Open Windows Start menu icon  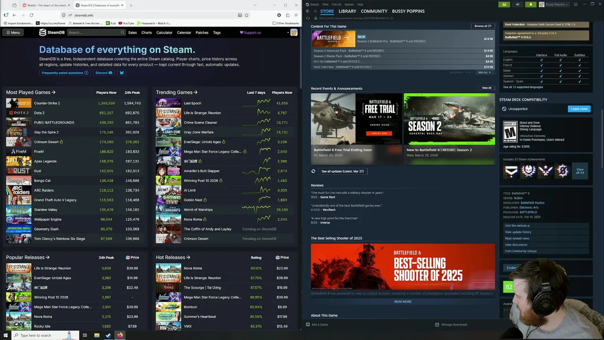click(x=5, y=335)
